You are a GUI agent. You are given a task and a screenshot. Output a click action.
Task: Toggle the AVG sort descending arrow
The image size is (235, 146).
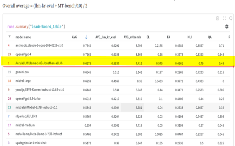point(86,37)
